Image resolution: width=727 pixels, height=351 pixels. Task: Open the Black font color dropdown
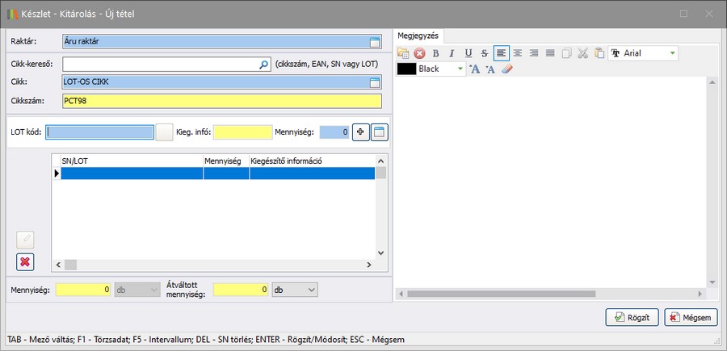[x=460, y=69]
